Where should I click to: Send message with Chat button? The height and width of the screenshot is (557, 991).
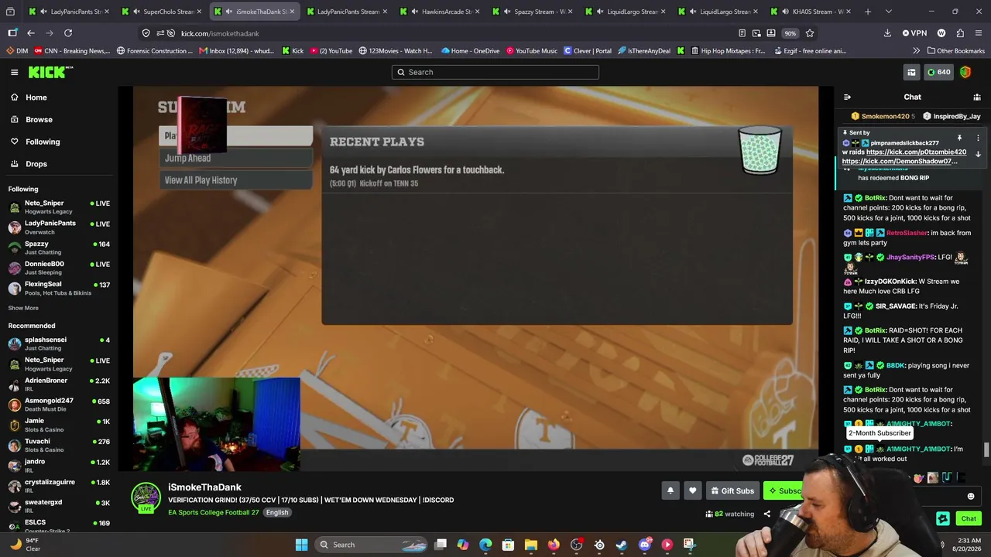pyautogui.click(x=969, y=519)
